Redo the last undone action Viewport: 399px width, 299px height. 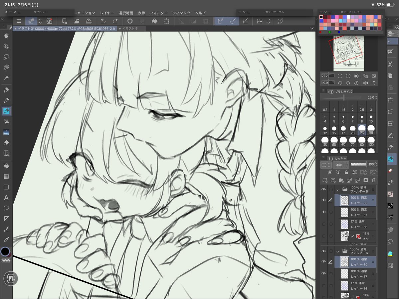pyautogui.click(x=115, y=21)
